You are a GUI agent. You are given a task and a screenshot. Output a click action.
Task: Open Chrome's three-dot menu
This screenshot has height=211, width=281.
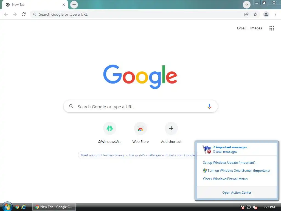pos(275,14)
